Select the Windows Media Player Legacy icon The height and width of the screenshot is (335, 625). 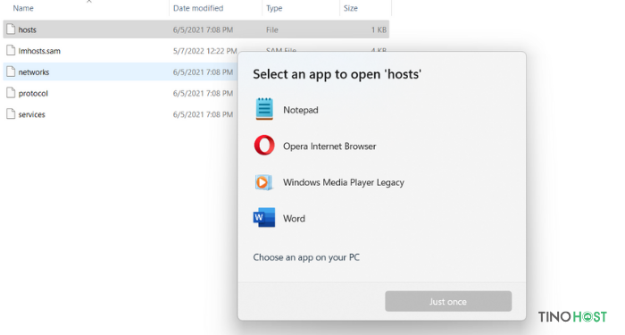tap(263, 182)
